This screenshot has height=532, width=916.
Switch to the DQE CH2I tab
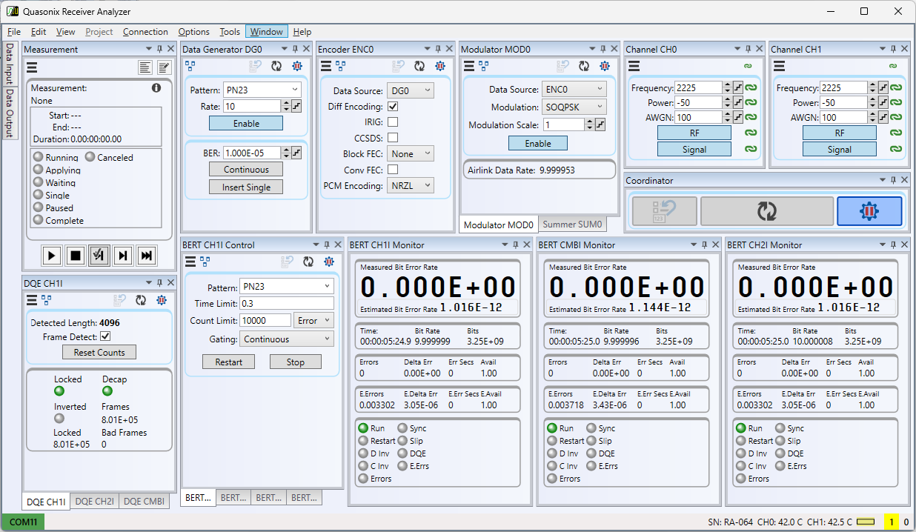click(x=95, y=502)
